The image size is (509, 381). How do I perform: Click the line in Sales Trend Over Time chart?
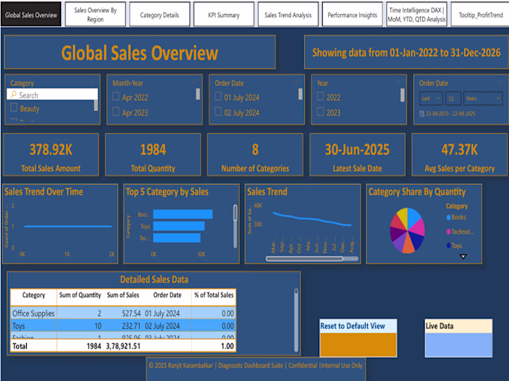pos(68,226)
